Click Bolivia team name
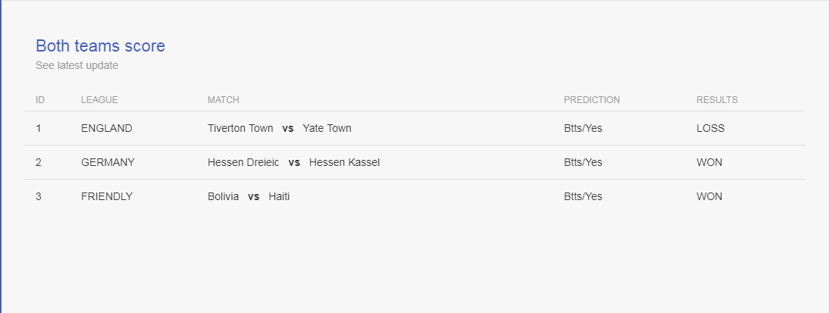The width and height of the screenshot is (830, 313). [223, 197]
